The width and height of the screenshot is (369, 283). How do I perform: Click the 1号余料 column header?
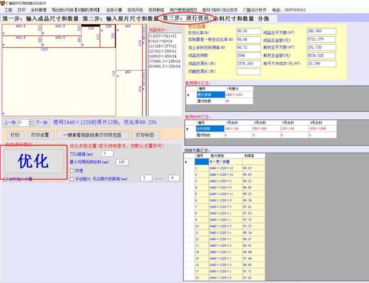tap(238, 123)
